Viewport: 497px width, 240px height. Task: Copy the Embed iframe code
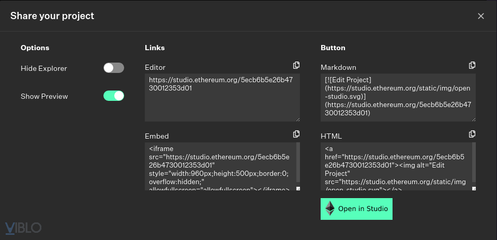(296, 134)
